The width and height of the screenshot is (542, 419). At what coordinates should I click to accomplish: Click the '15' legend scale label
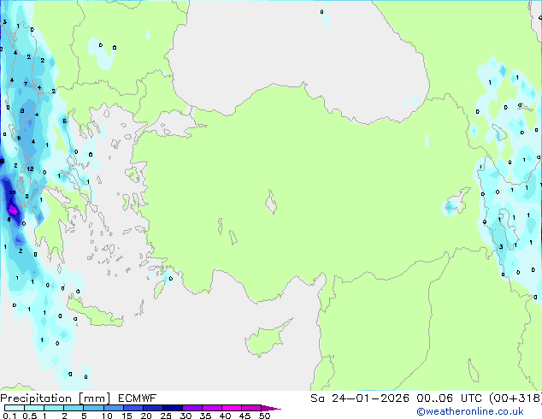click(127, 416)
